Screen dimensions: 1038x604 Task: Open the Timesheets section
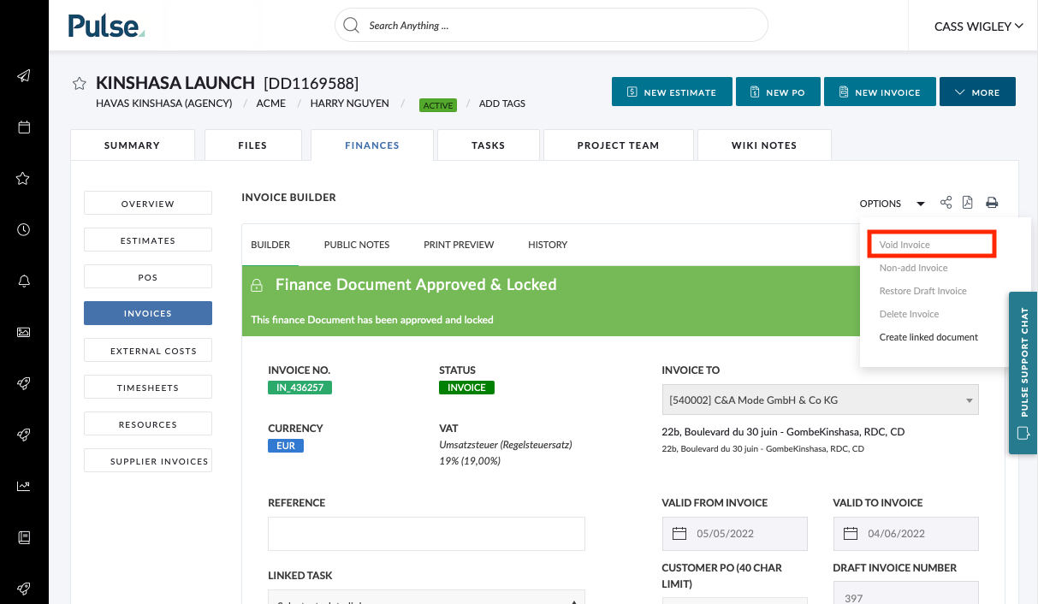coord(148,388)
